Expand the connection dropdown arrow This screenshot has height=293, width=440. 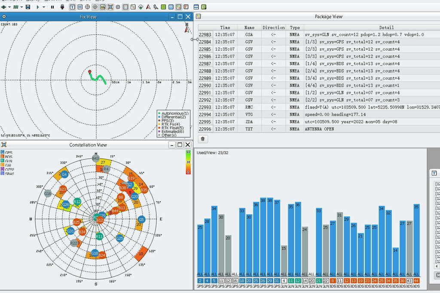(x=9, y=7)
